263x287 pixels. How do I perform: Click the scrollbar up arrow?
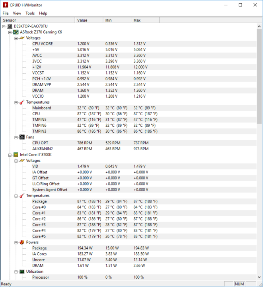(x=259, y=26)
